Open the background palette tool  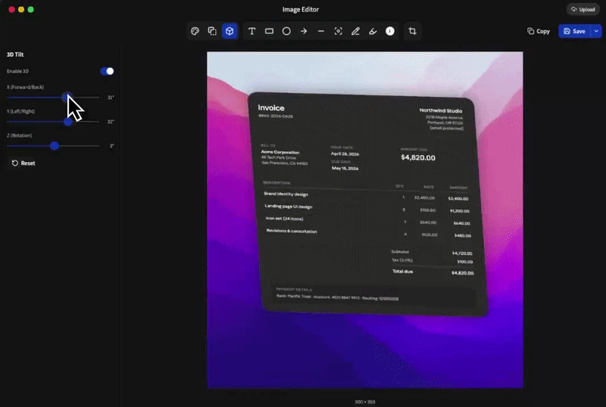(195, 31)
